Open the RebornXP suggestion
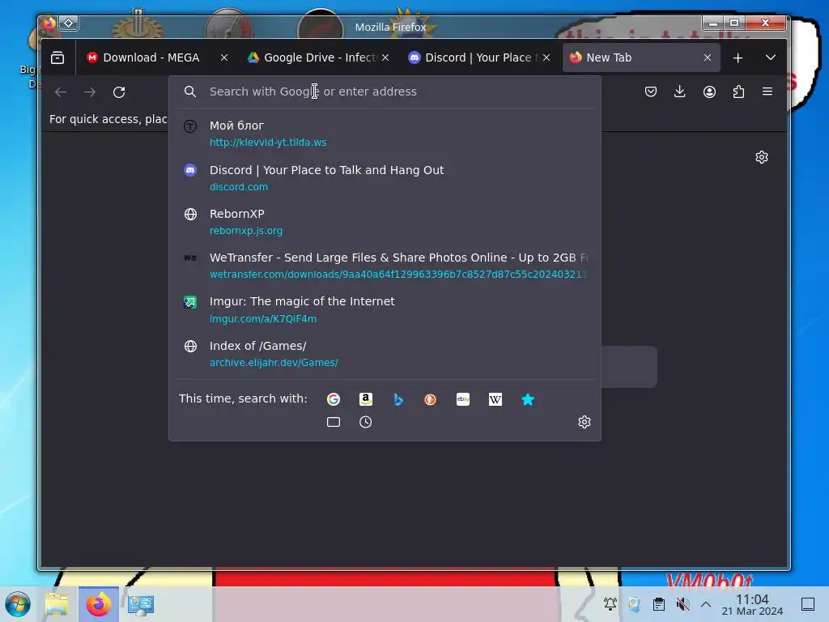 coord(385,222)
